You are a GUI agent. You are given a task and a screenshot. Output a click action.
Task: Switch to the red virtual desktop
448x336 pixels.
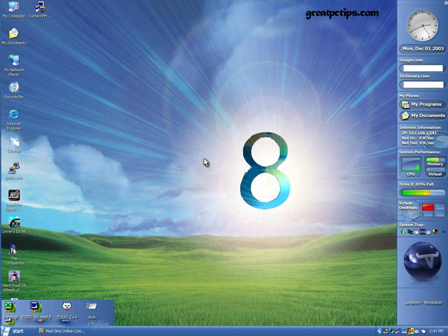point(428,207)
